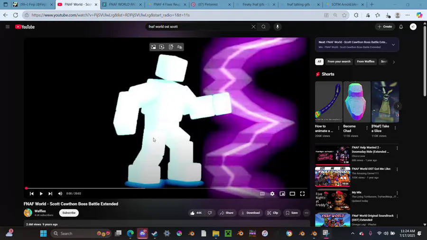Open options for How to animate Short
Image resolution: width=427 pixels, height=240 pixels.
point(338,128)
